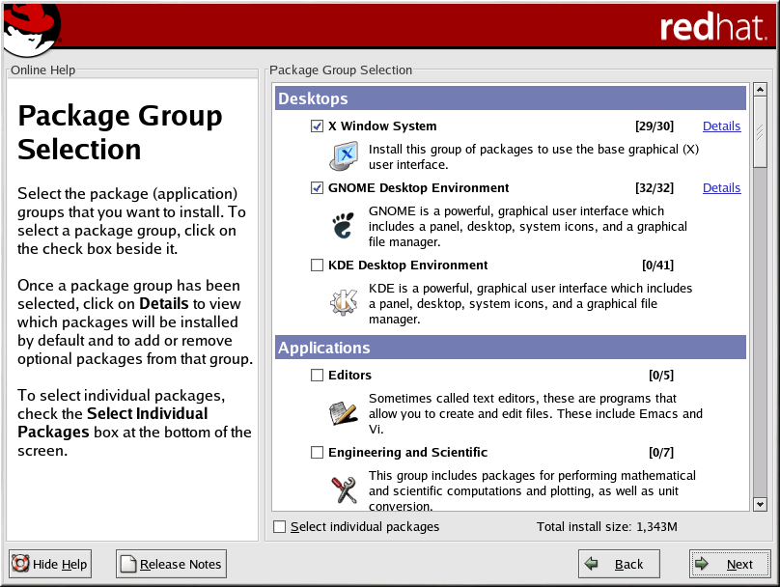Open Details for X Window System
Image resolution: width=780 pixels, height=587 pixels.
tap(721, 126)
